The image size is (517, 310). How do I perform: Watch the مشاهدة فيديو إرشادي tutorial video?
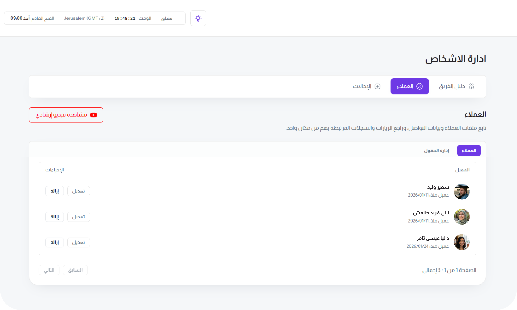pyautogui.click(x=66, y=115)
